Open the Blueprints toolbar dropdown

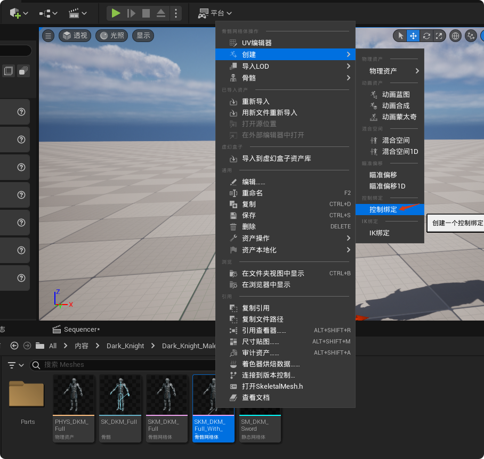point(48,13)
